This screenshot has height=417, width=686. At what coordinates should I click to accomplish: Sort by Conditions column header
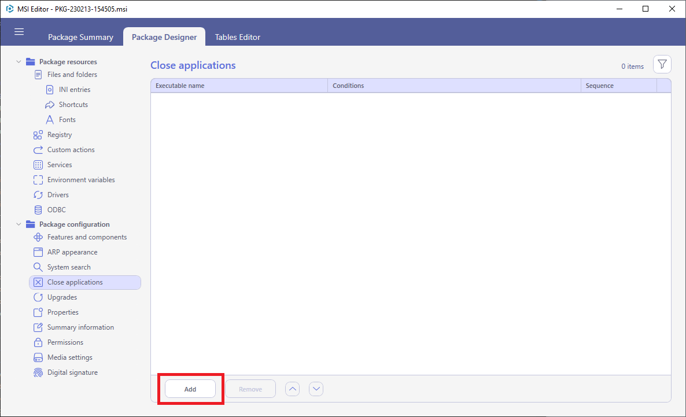[454, 86]
